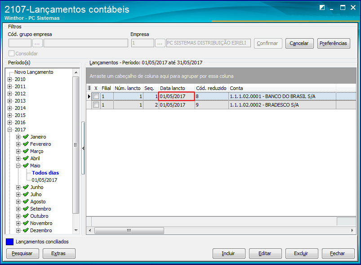
Task: Select Novo Lançamento in the tree
Action: (x=34, y=72)
